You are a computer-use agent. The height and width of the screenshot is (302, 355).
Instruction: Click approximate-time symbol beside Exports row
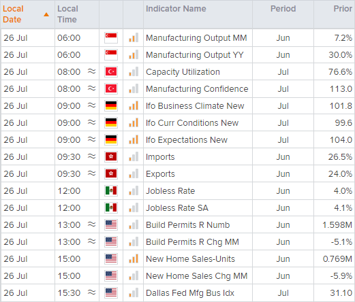click(92, 173)
